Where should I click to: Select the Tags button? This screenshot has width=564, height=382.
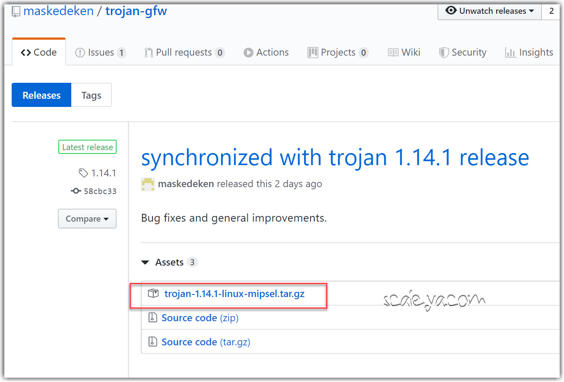click(x=91, y=95)
